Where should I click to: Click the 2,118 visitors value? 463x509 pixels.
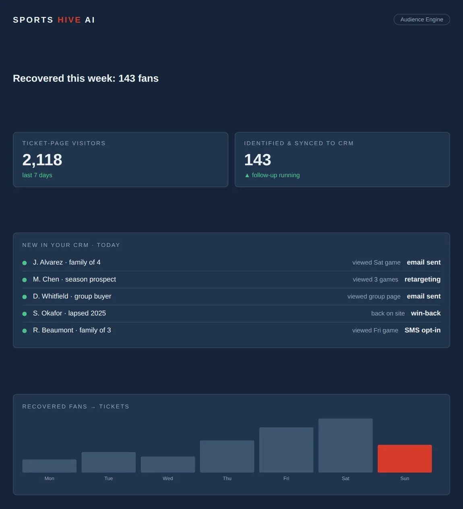pos(42,160)
